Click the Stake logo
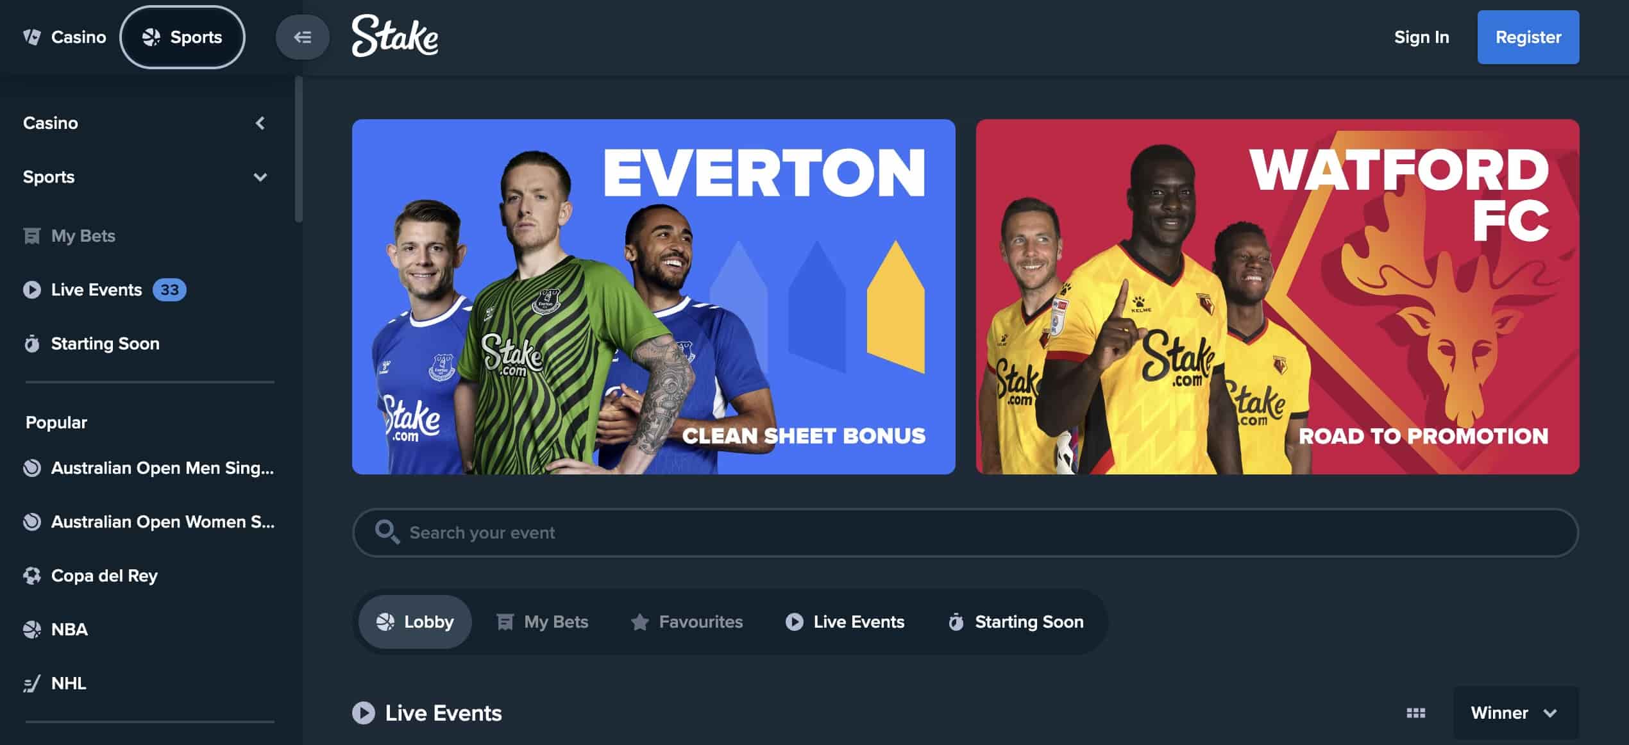 pyautogui.click(x=395, y=37)
